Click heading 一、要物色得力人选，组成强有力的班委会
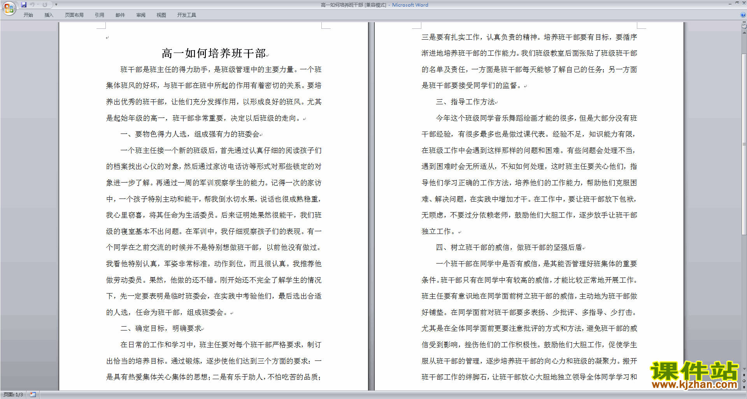This screenshot has height=399, width=747. (x=190, y=134)
